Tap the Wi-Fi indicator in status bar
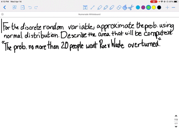This screenshot has width=179, height=134. coord(162,1)
